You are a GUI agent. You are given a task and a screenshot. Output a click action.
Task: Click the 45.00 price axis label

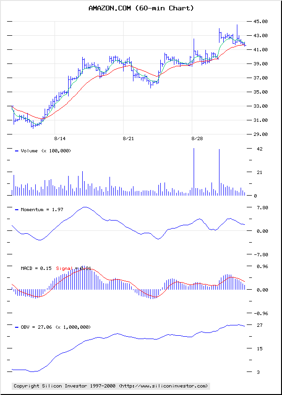tap(260, 22)
